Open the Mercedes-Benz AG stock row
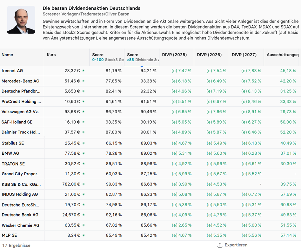Image resolution: width=301 pixels, height=251 pixels. (150, 81)
